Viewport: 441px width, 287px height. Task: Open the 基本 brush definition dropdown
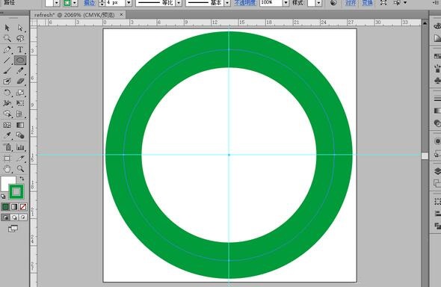[227, 3]
